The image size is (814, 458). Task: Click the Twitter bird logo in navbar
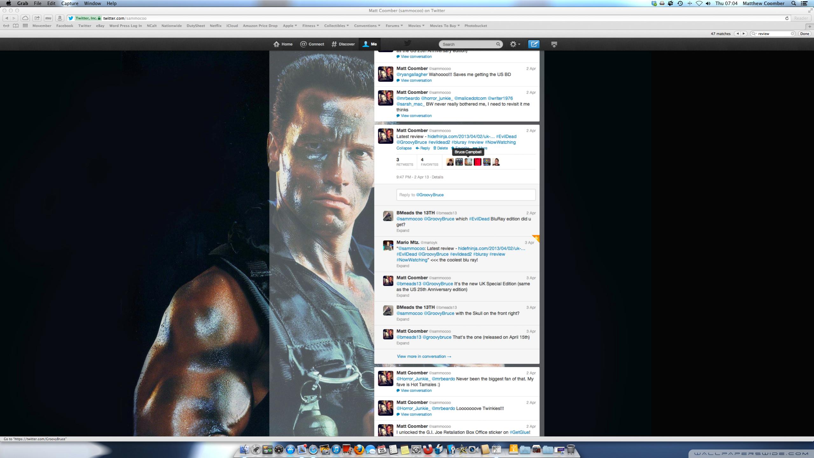click(407, 43)
